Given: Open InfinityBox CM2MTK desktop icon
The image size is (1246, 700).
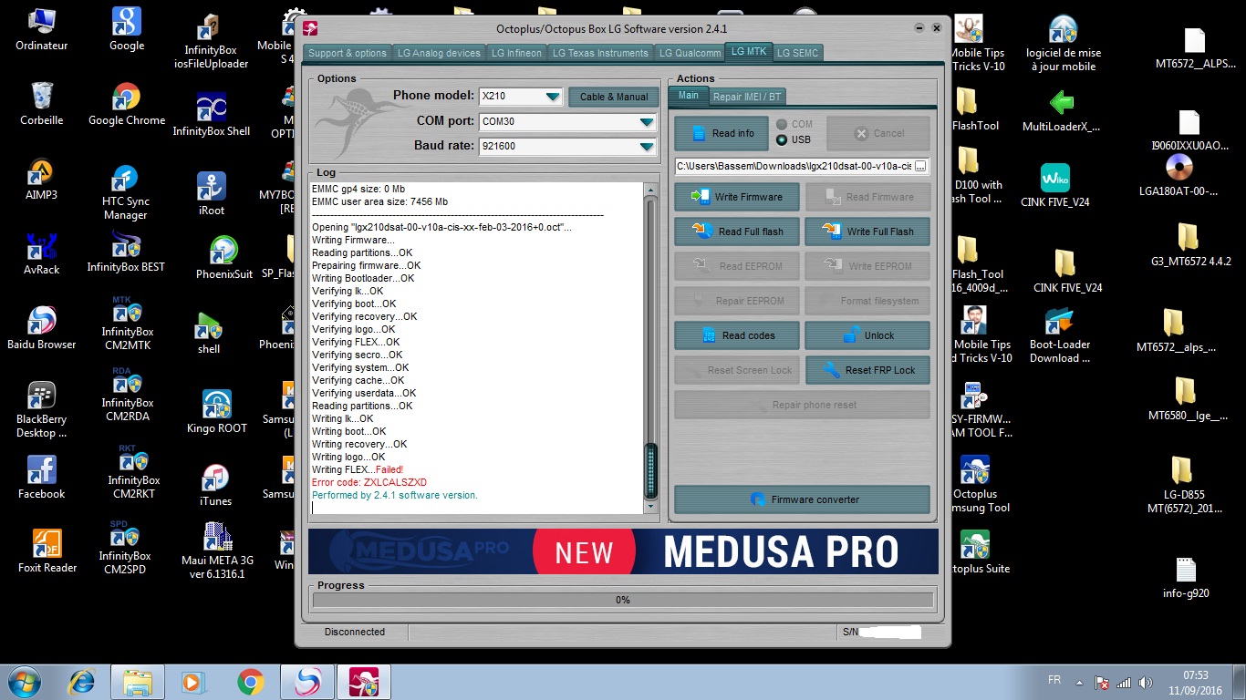Looking at the screenshot, I should click(127, 324).
